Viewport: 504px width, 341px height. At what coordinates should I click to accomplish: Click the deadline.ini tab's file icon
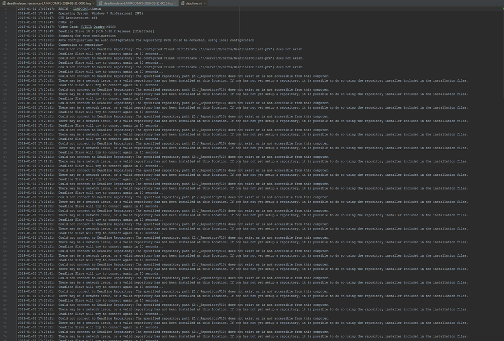pos(182,3)
